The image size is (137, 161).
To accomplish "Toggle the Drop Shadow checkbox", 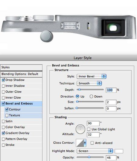I will point(3,80).
